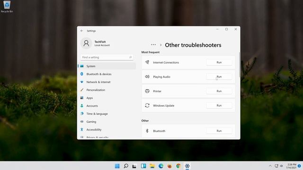Run the Playing Audio troubleshooter
This screenshot has width=303, height=170.
click(x=219, y=76)
